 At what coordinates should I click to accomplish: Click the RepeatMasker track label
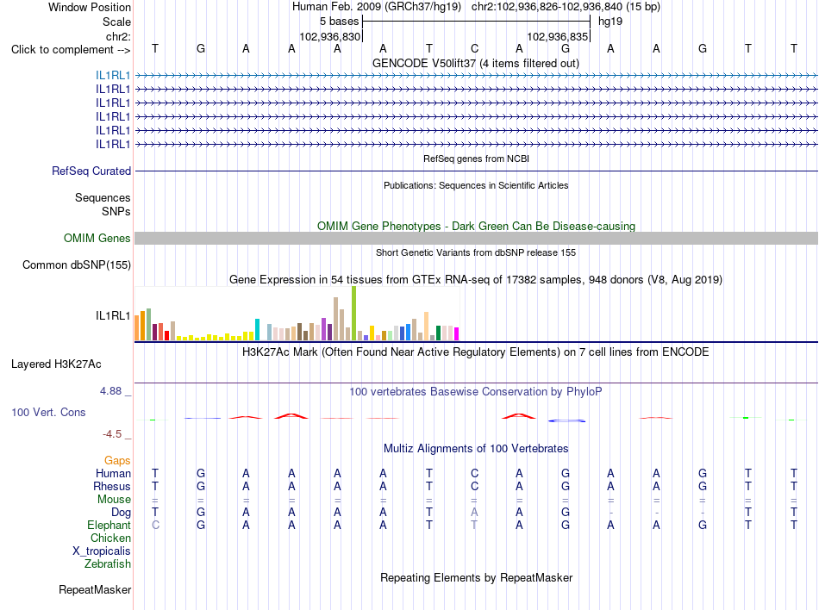point(95,589)
